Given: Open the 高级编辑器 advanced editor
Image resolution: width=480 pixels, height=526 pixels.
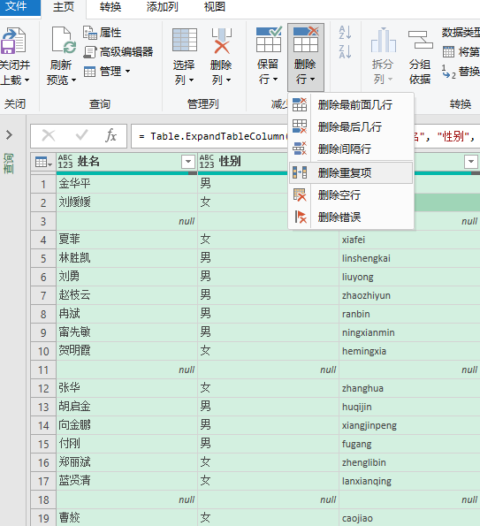Looking at the screenshot, I should point(118,51).
